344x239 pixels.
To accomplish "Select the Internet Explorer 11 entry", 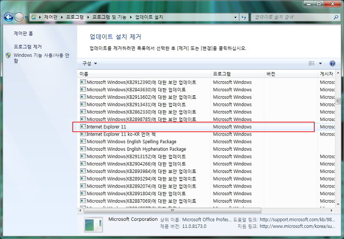I will pos(206,127).
